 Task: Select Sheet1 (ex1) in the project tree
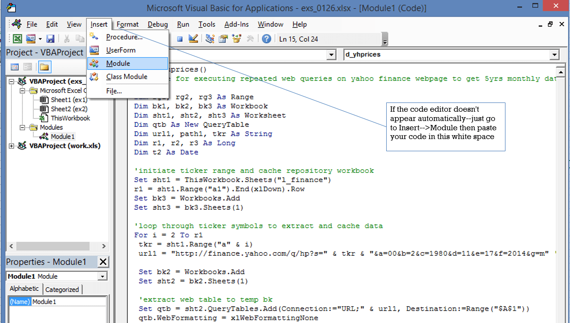[69, 100]
